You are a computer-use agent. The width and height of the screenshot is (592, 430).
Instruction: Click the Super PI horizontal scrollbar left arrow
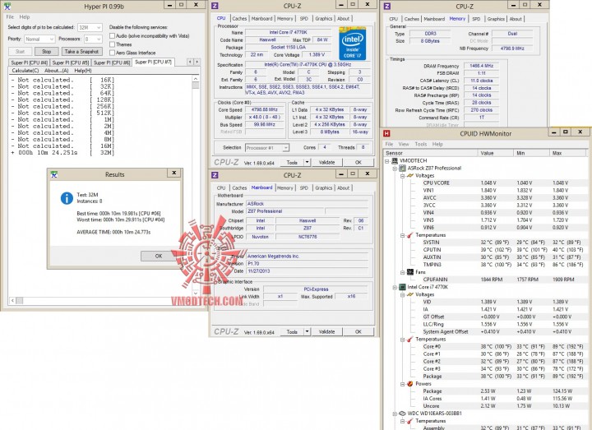[12, 301]
